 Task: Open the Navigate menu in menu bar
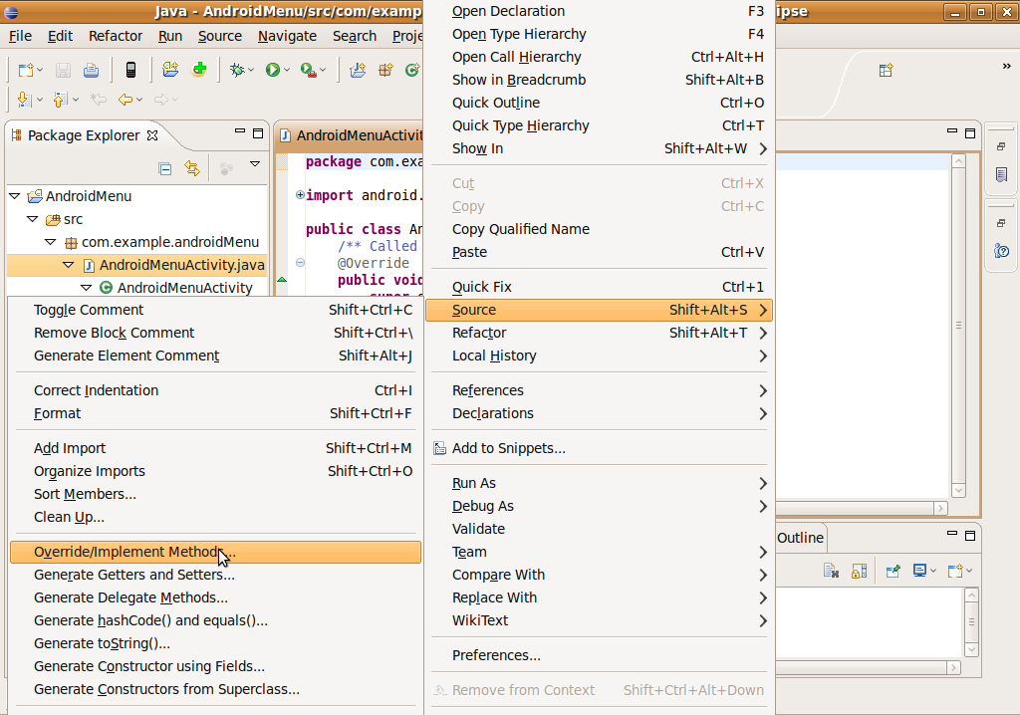[x=287, y=37]
